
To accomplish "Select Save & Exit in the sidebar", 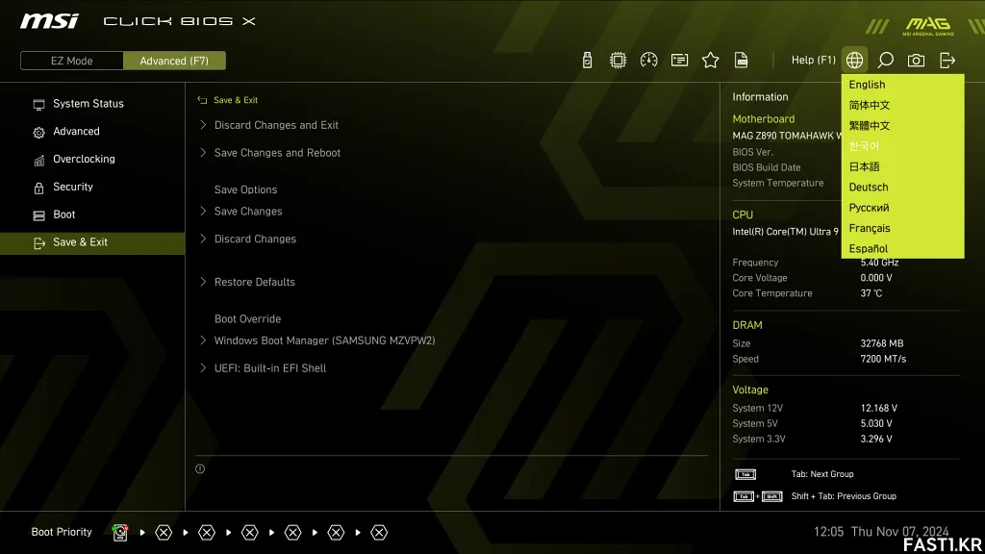I will (92, 242).
